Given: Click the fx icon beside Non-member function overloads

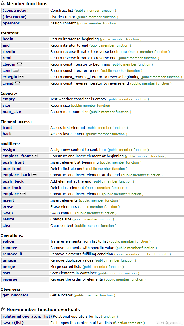Looking at the screenshot, I should pos(3,309).
